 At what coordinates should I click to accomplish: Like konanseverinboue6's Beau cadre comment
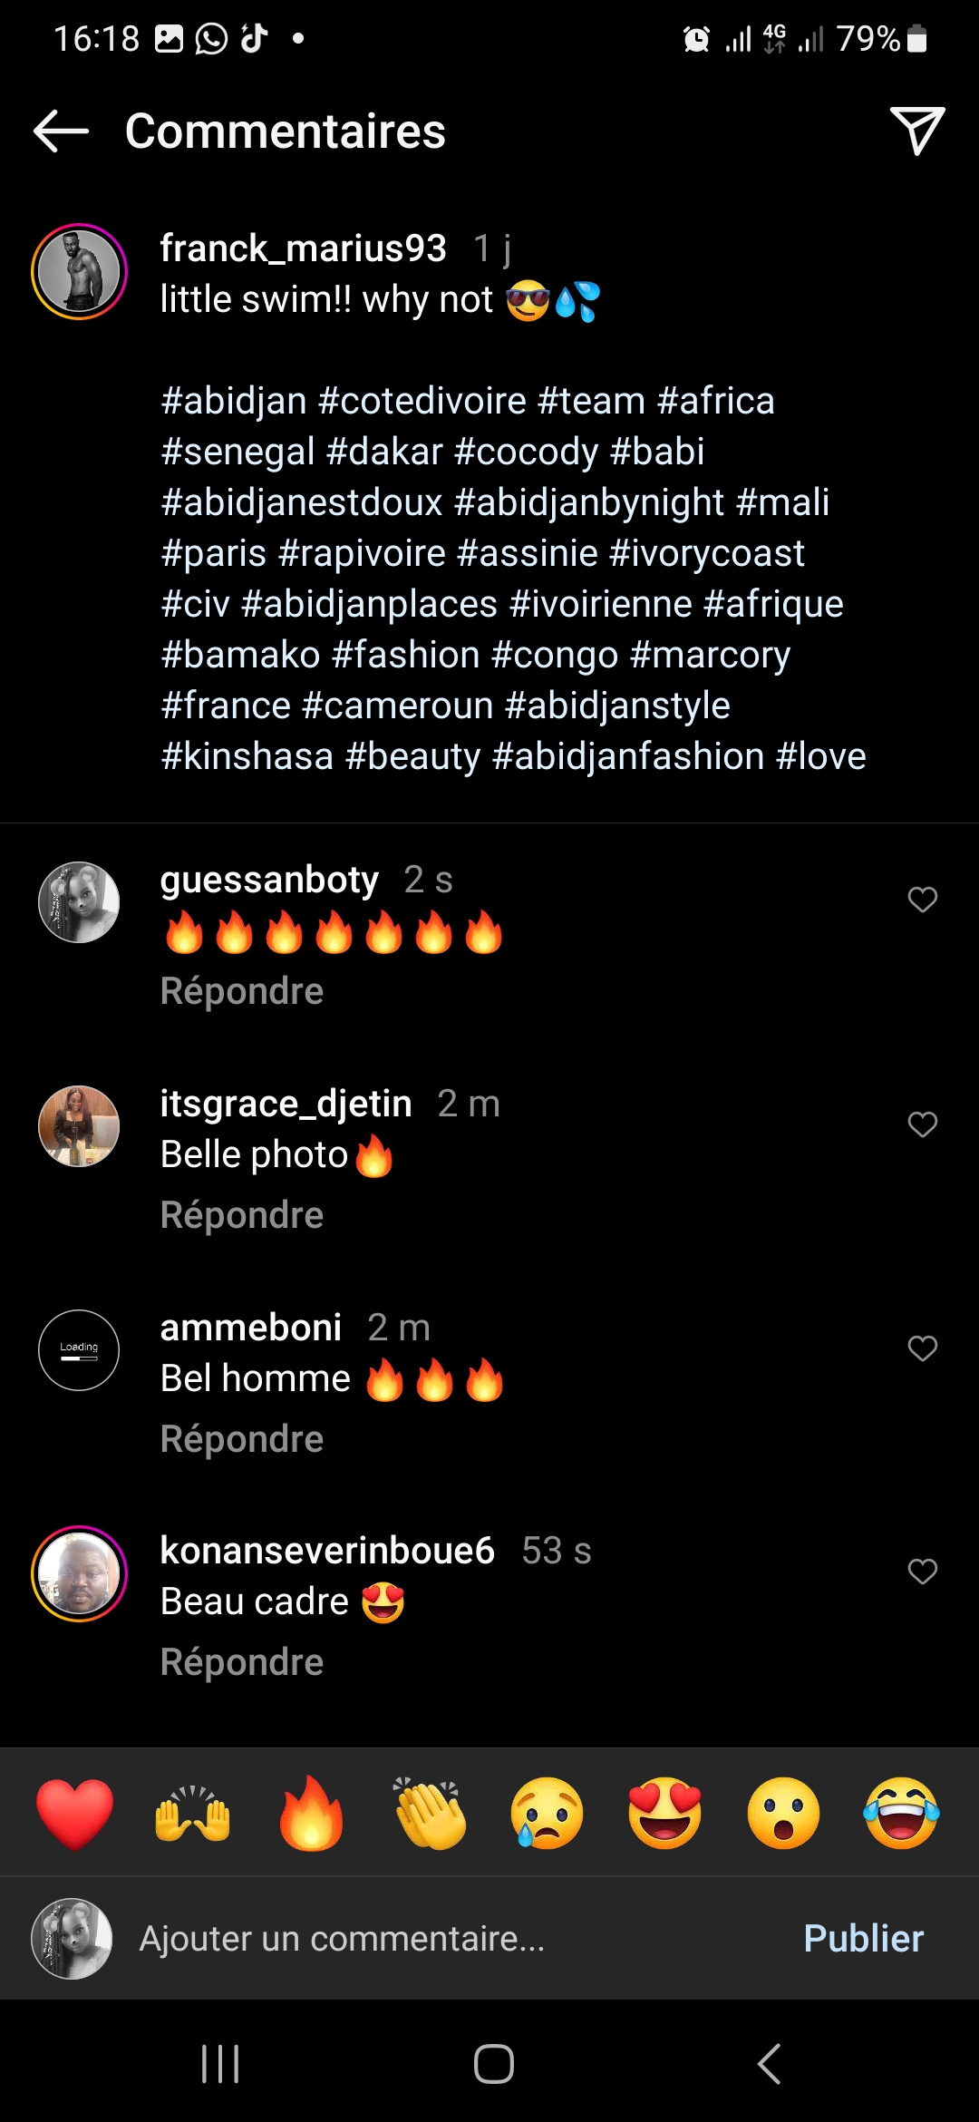(x=922, y=1572)
